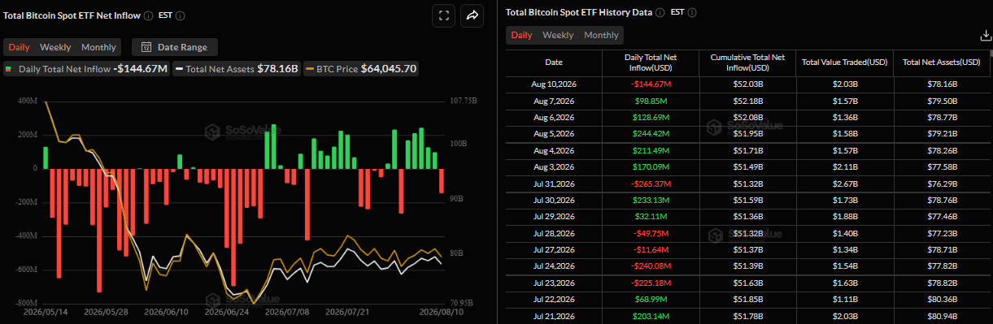Toggle Total Net Assets legend series

coord(237,69)
